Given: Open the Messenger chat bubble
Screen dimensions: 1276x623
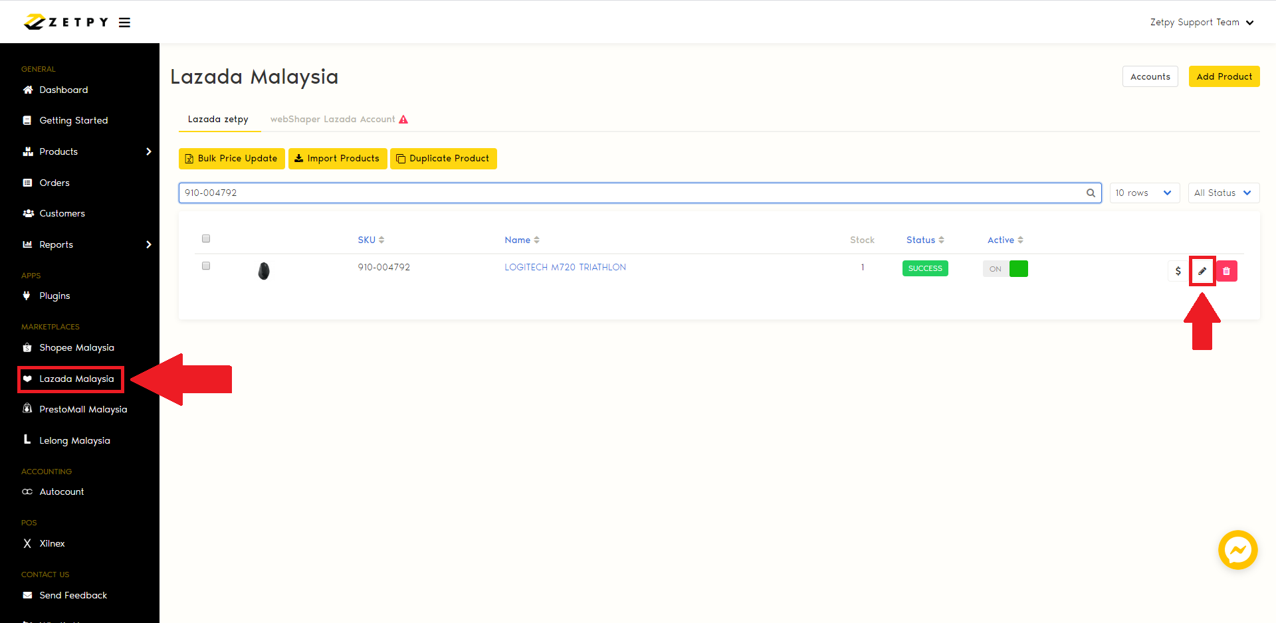Looking at the screenshot, I should [x=1237, y=550].
